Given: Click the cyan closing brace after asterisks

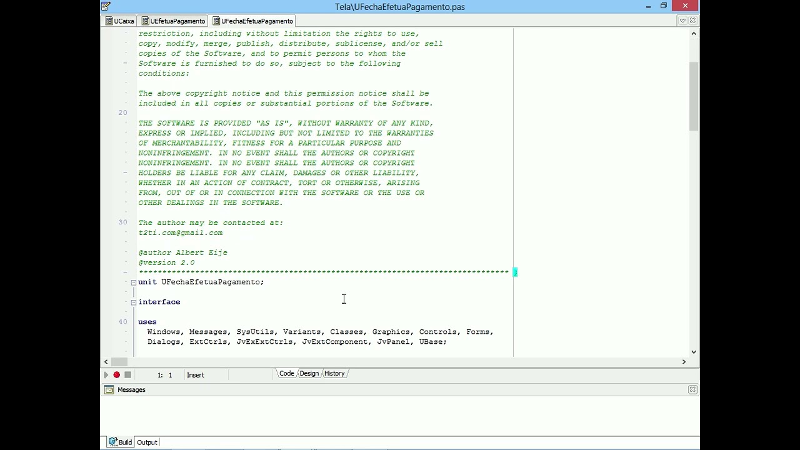Looking at the screenshot, I should coord(515,272).
